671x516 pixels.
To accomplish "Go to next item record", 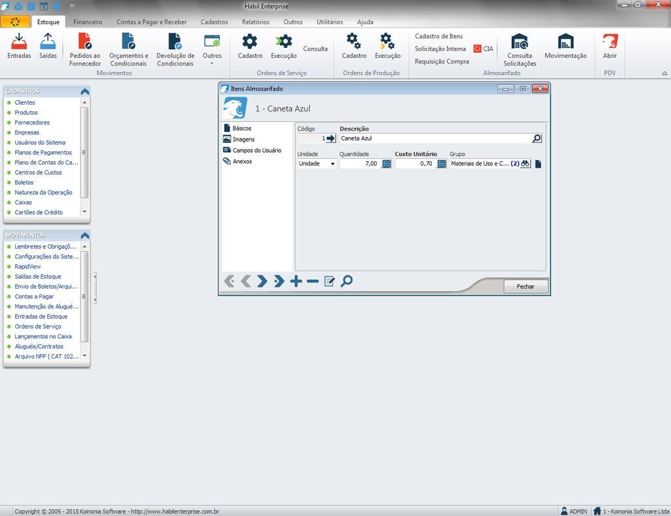I will (262, 281).
